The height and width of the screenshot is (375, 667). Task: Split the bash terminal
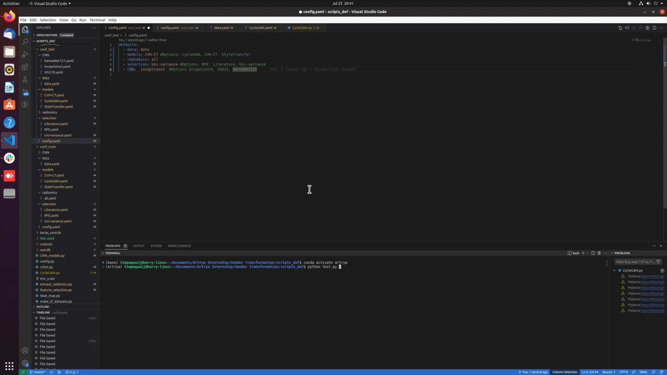click(x=593, y=253)
